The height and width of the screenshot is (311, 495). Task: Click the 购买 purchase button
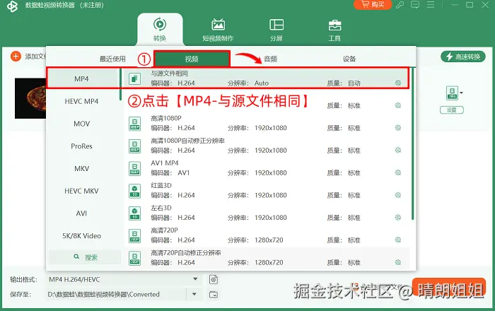tap(373, 5)
